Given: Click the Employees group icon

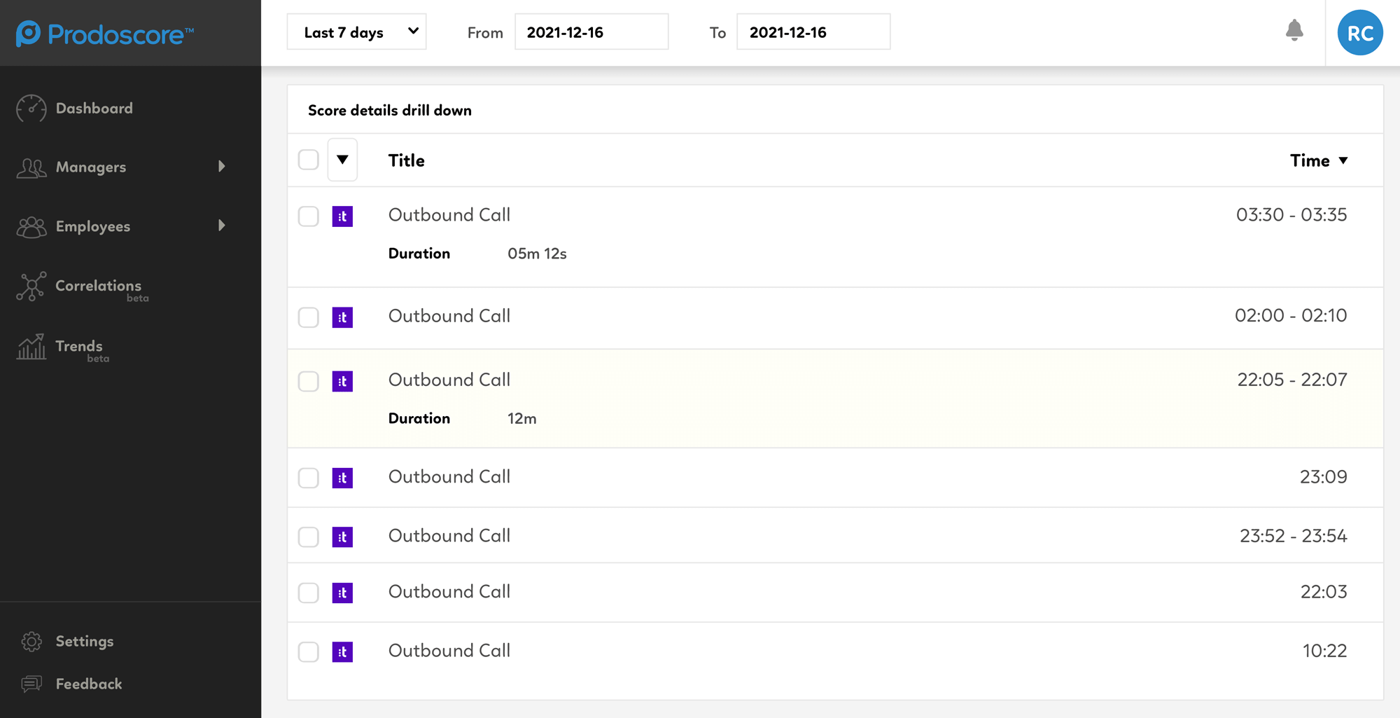Looking at the screenshot, I should (31, 227).
